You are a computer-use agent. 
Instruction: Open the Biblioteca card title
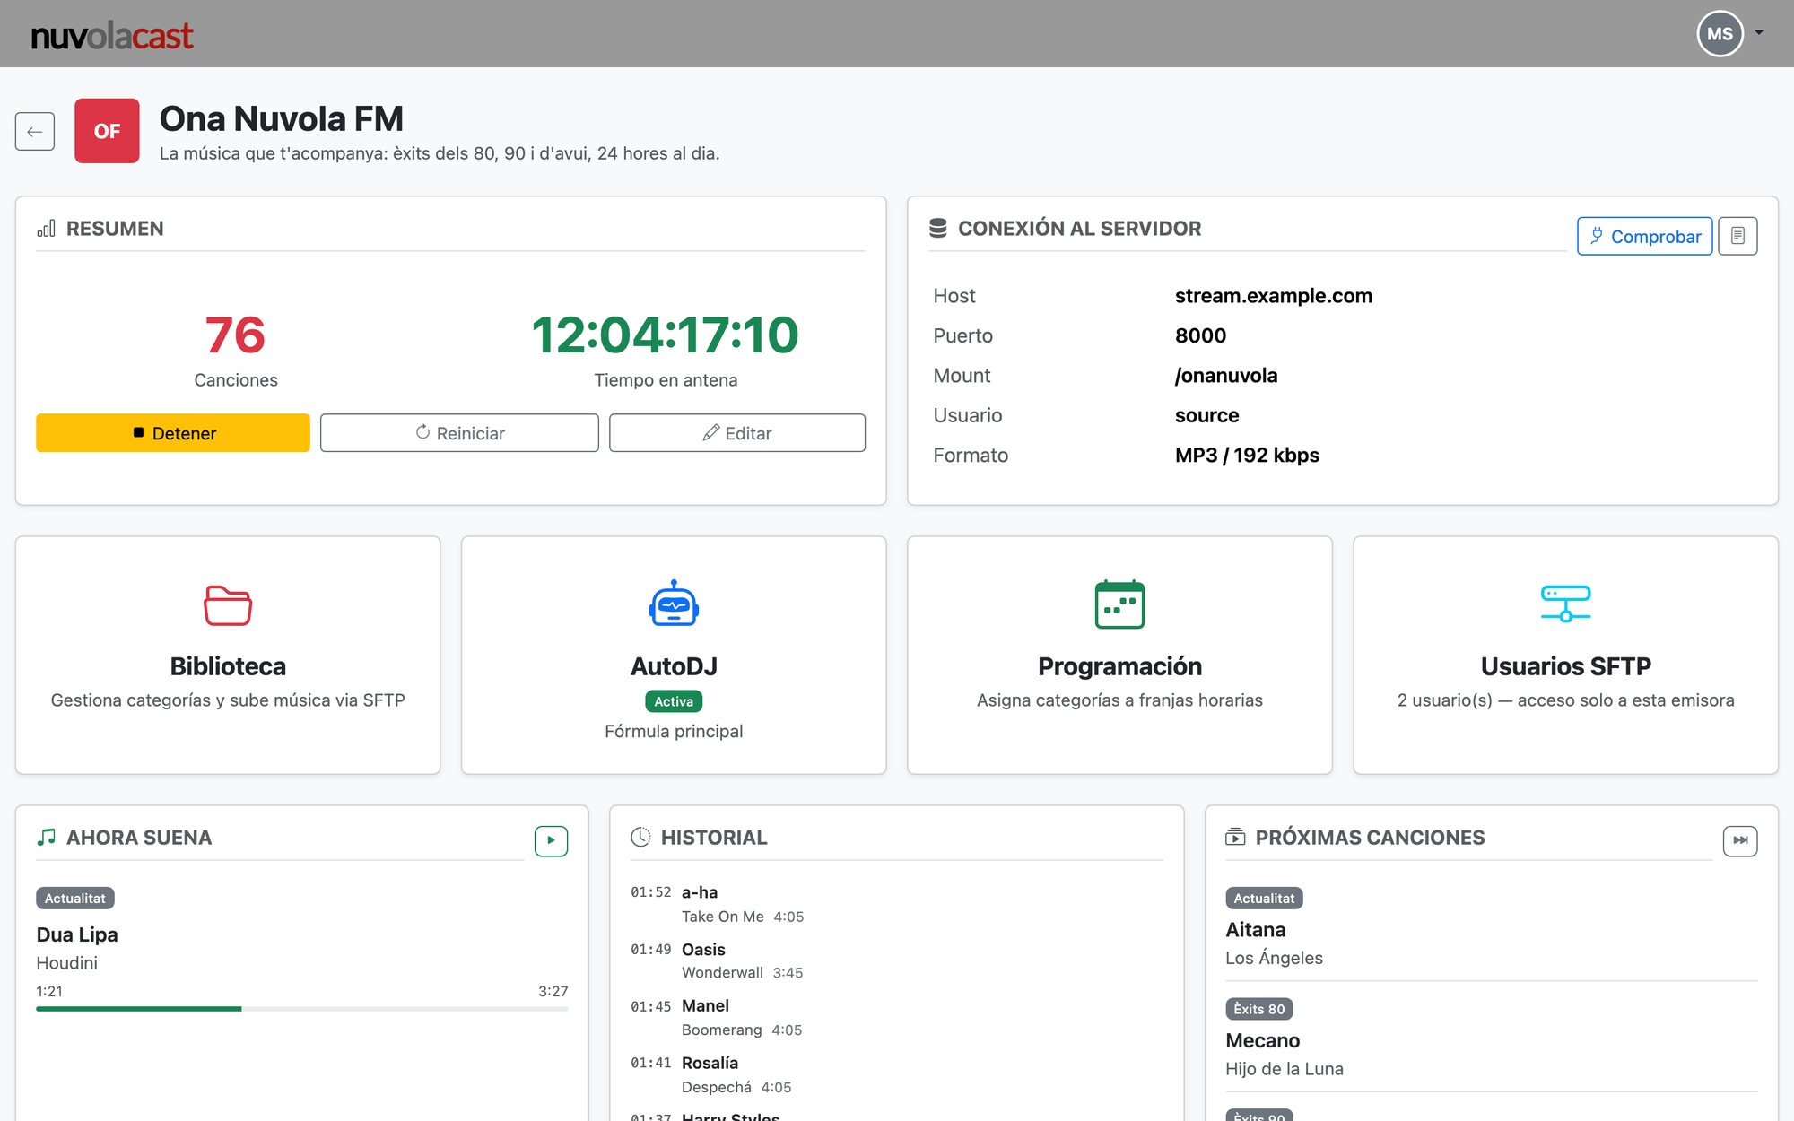pos(228,666)
